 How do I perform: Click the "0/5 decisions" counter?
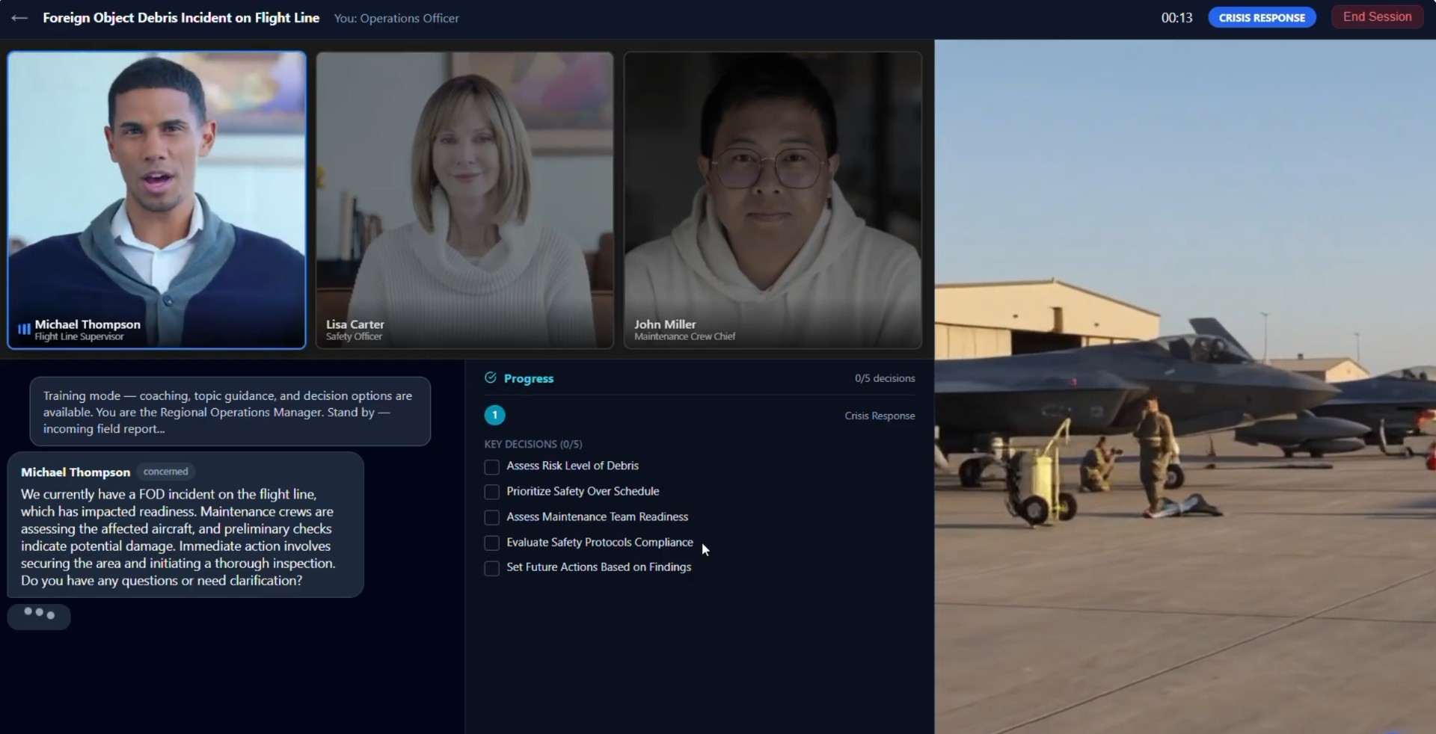coord(885,378)
